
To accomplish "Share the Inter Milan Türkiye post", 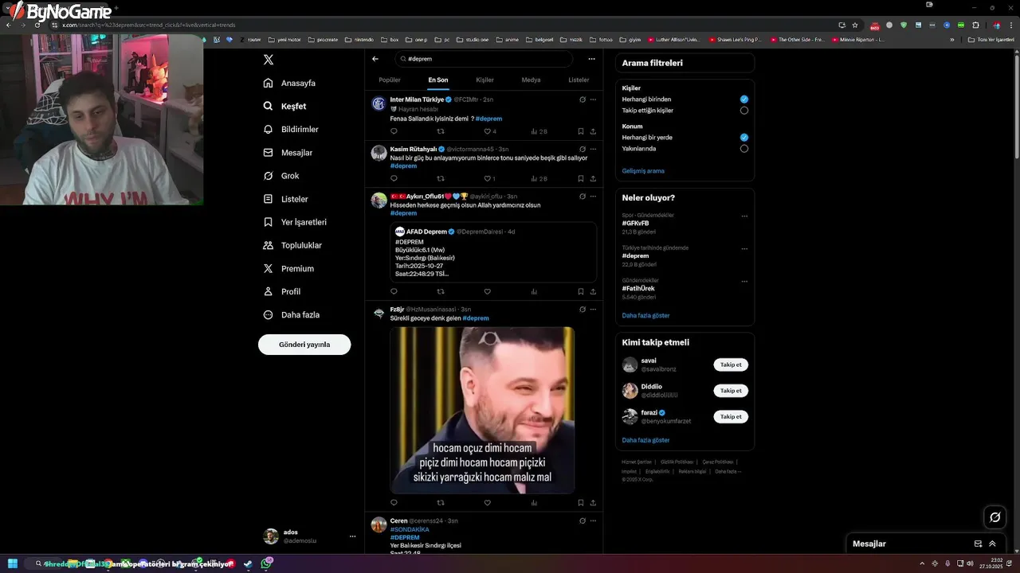I will (x=593, y=131).
